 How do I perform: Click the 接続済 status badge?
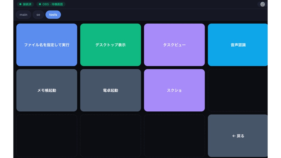(x=25, y=4)
